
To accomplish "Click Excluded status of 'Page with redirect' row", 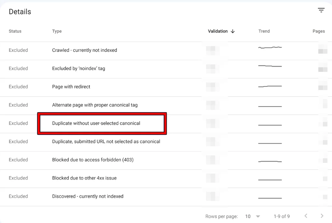I will (18, 87).
